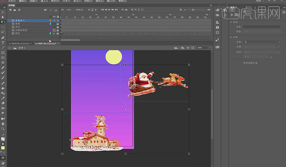This screenshot has width=286, height=167.
Task: Open the 控制 menu
Action: click(x=88, y=1)
